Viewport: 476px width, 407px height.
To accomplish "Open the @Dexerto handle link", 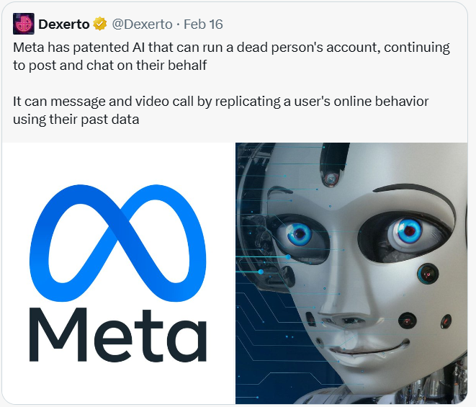I will (x=142, y=24).
